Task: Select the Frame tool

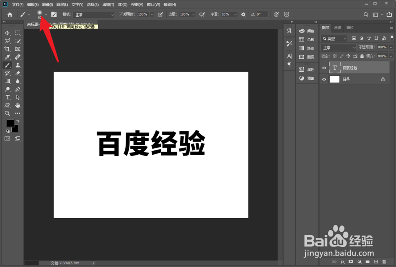Action: click(18, 49)
